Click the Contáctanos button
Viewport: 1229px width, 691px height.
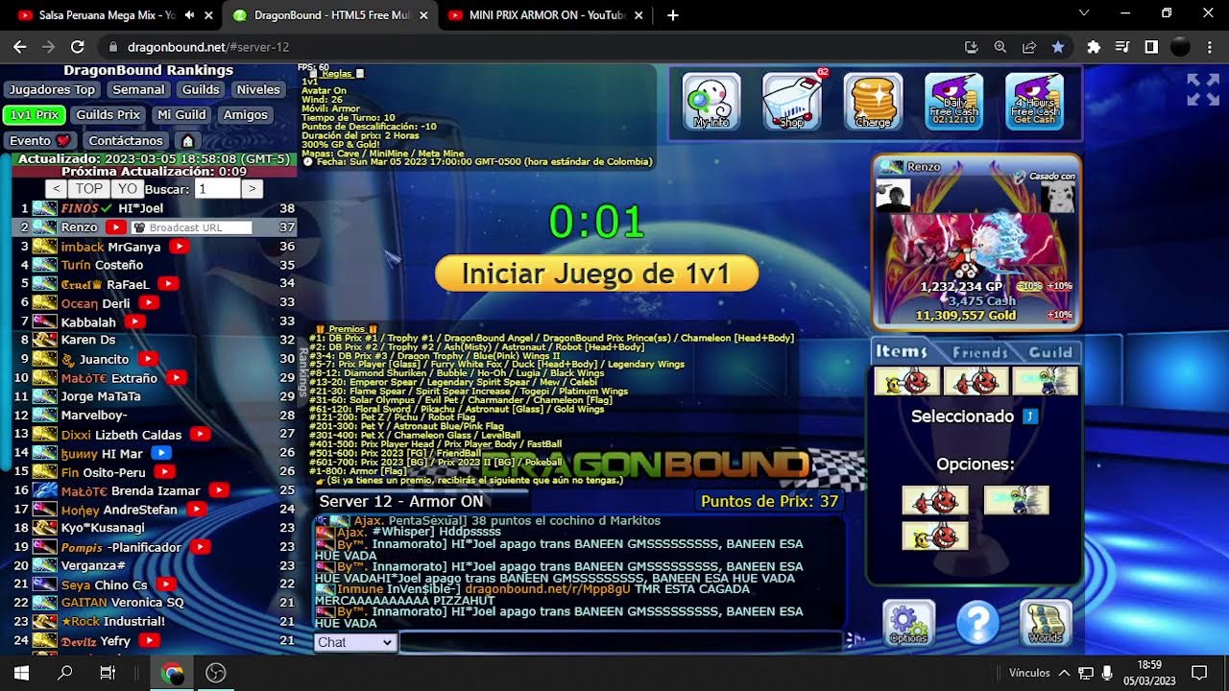point(126,140)
